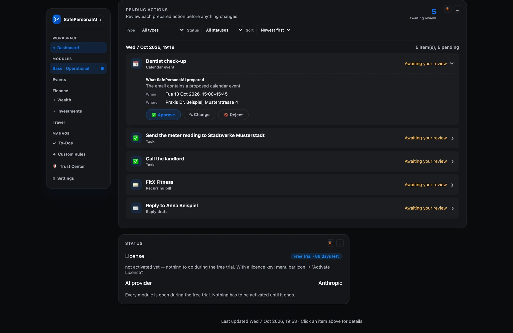
Task: Click the bug report icon in Pending Actions
Action: tap(447, 9)
